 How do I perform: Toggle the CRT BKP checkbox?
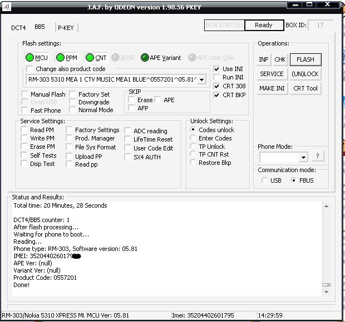coord(216,95)
